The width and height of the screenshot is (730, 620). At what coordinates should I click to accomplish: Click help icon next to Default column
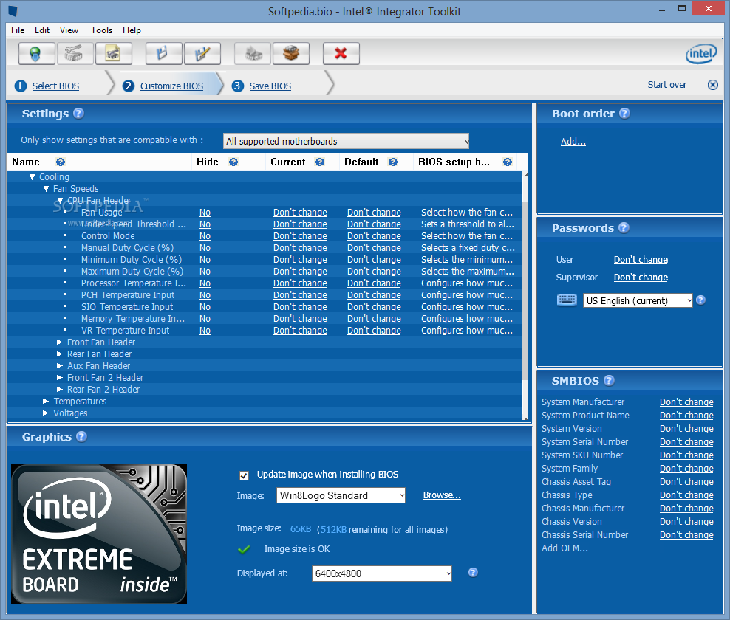tap(393, 162)
